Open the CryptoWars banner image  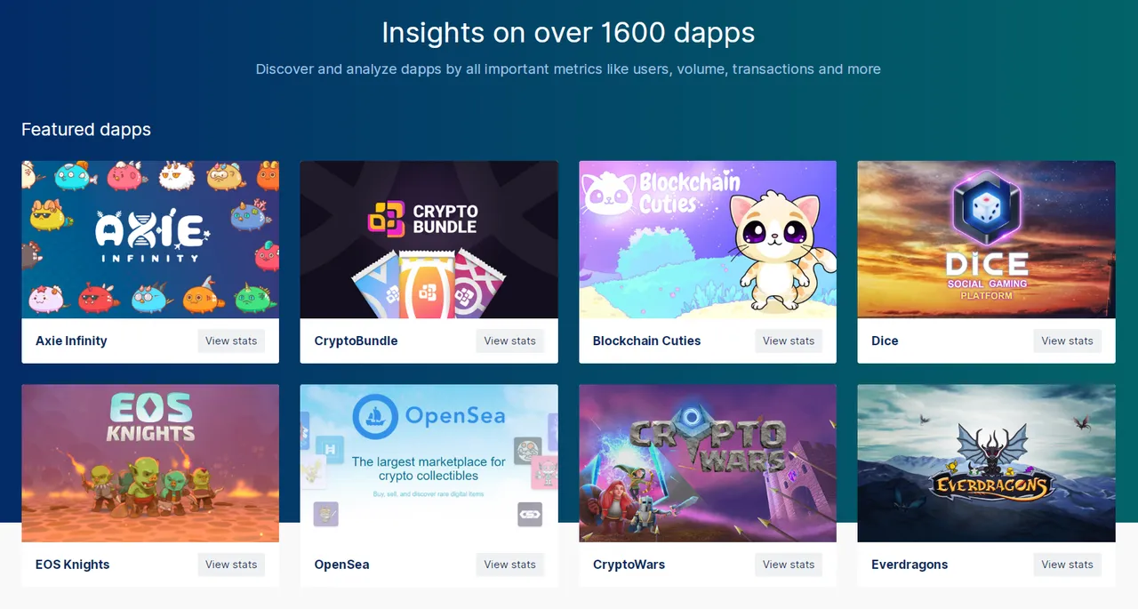tap(708, 463)
